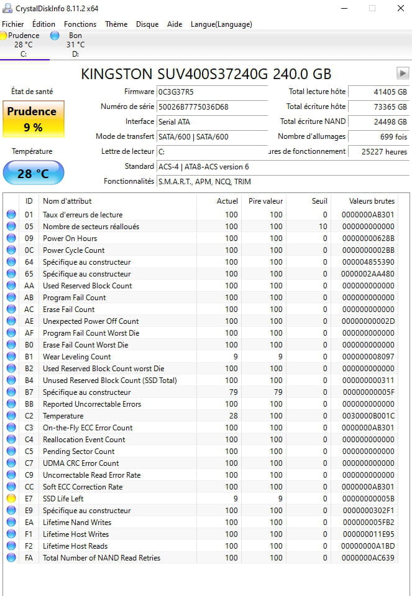Click the status icon for Unexpected Power Off Count
The height and width of the screenshot is (596, 412).
point(11,321)
